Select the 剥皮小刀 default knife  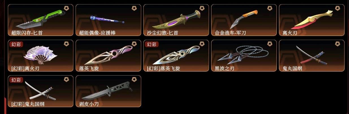pyautogui.click(x=108, y=91)
